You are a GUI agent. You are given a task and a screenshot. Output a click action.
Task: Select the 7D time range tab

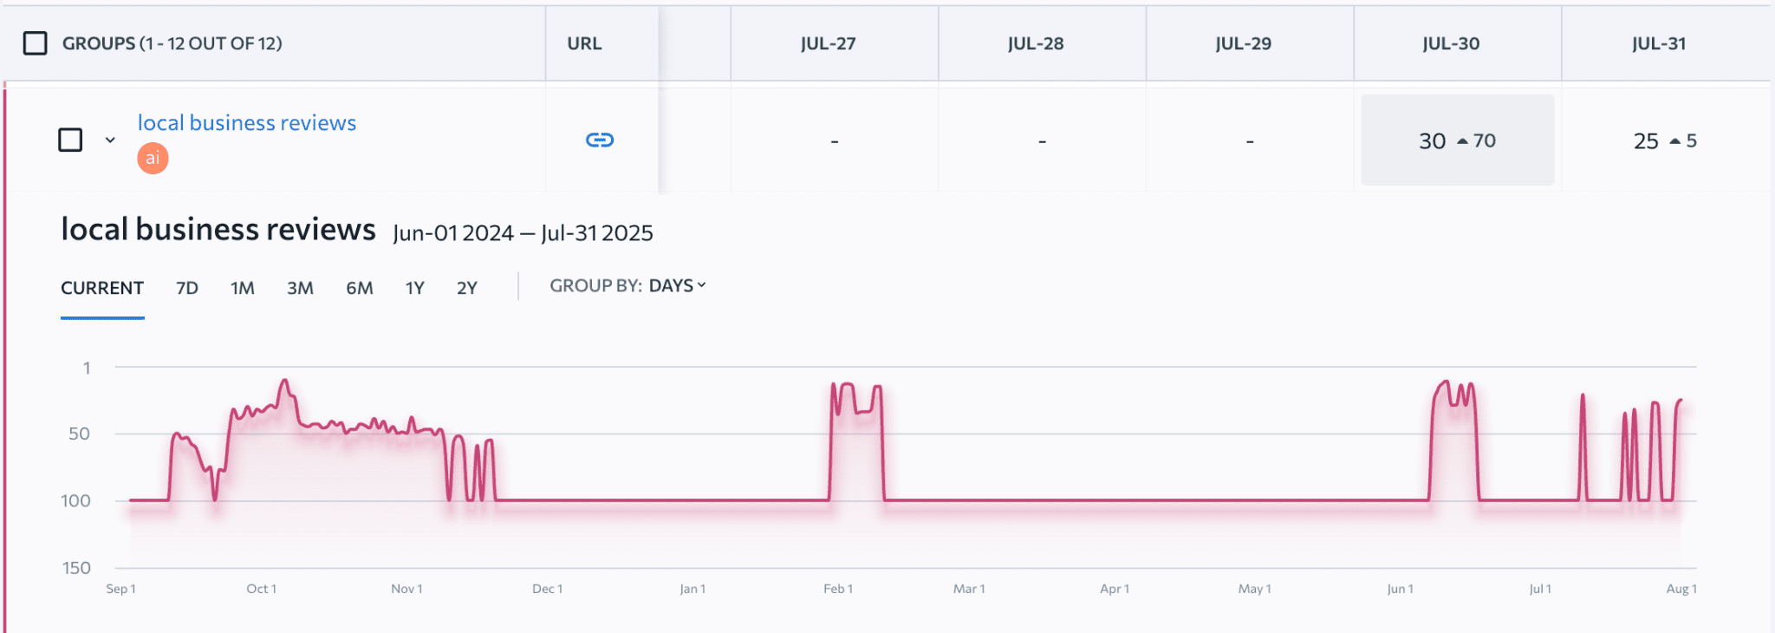coord(187,288)
